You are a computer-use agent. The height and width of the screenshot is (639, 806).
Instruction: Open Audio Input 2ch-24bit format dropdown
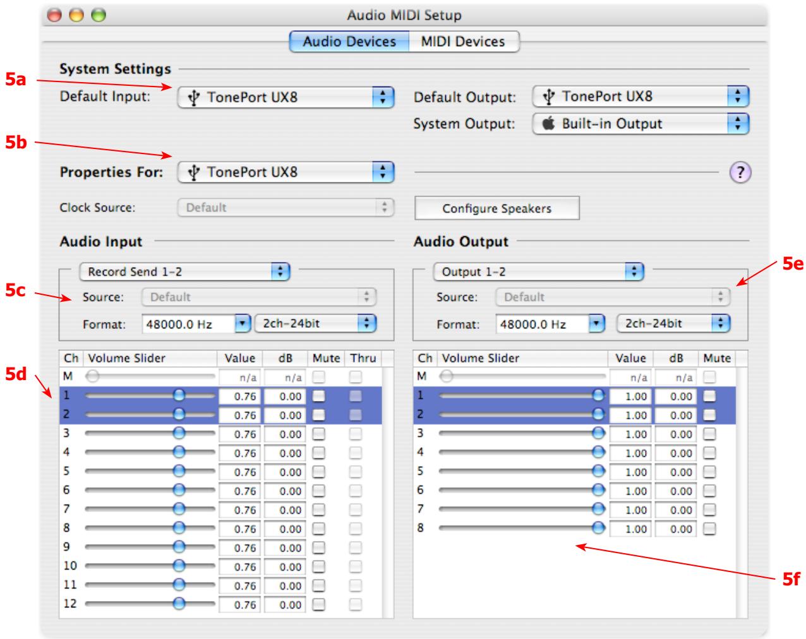point(315,324)
